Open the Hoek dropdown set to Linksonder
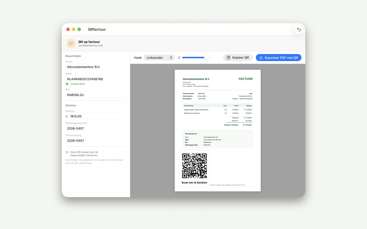The height and width of the screenshot is (229, 367). (x=159, y=58)
